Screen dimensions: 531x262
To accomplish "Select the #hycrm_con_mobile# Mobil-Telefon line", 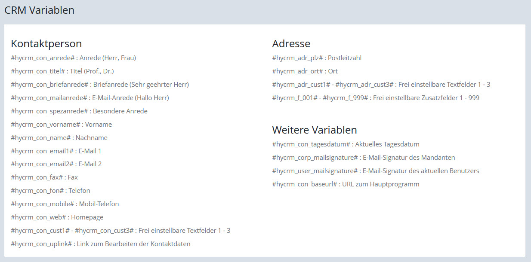I will click(65, 204).
